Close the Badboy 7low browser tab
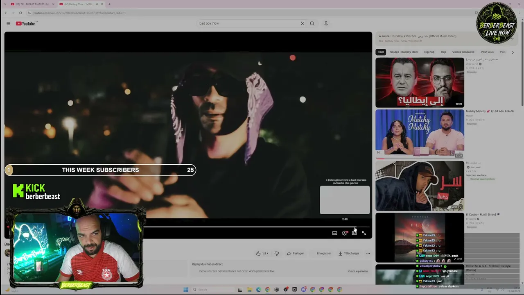 [102, 4]
